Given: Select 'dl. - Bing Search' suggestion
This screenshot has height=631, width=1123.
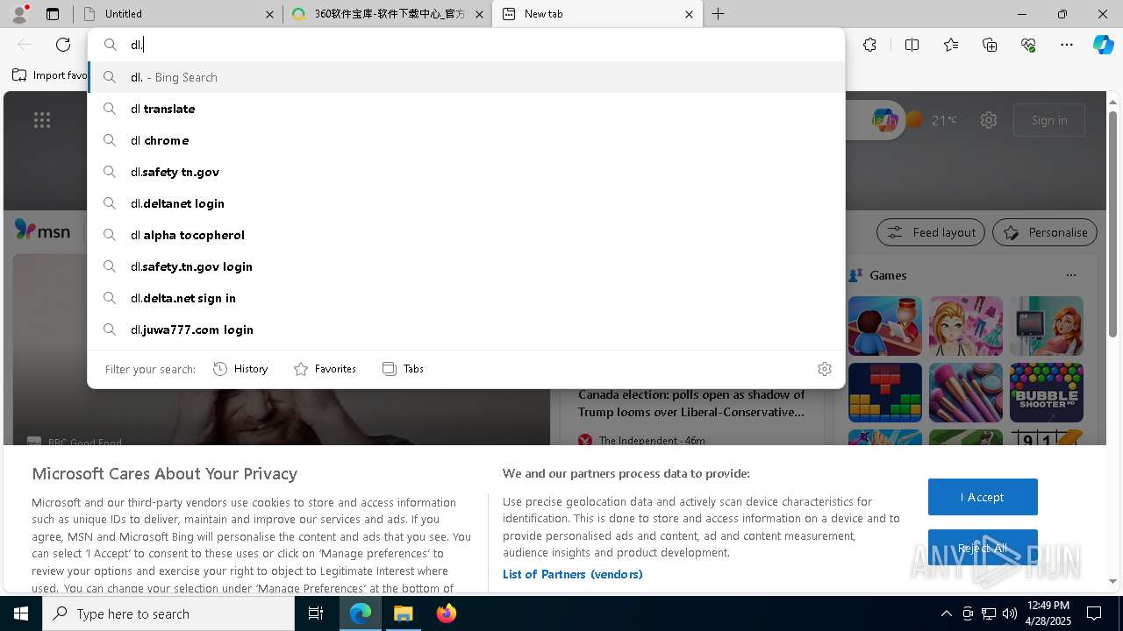Looking at the screenshot, I should pyautogui.click(x=466, y=77).
